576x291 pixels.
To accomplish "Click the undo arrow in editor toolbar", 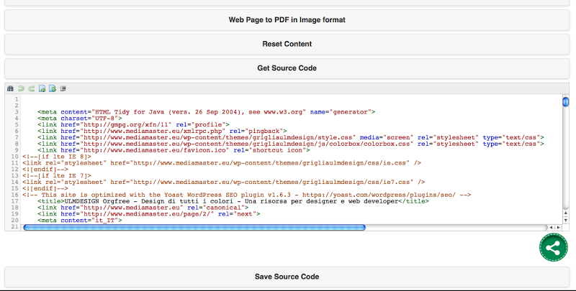I will [x=21, y=88].
